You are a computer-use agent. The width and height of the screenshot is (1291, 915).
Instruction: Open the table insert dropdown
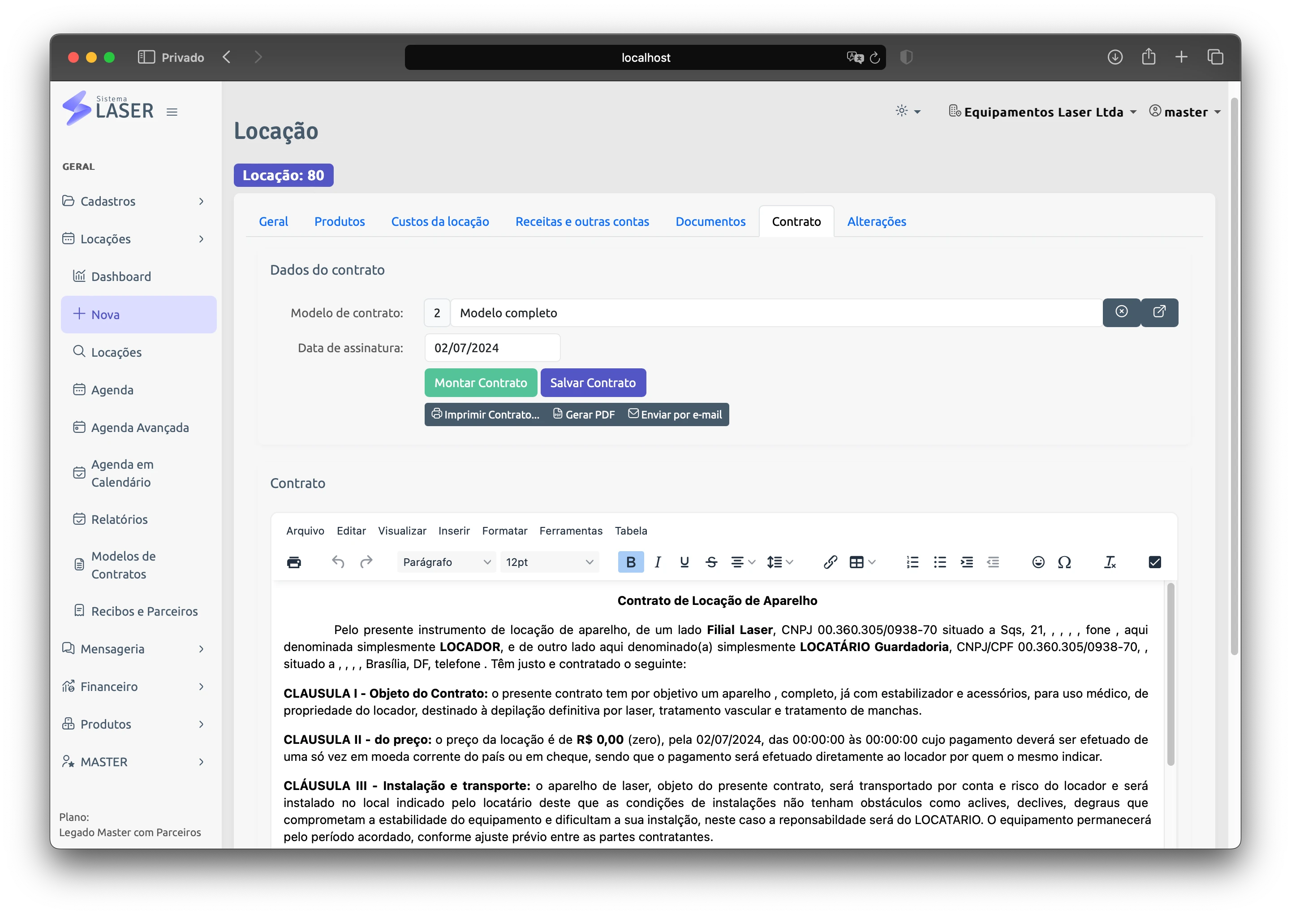pos(862,562)
